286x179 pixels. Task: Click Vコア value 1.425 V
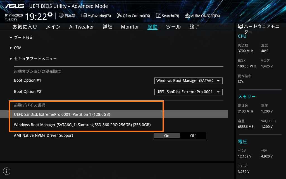click(x=267, y=66)
